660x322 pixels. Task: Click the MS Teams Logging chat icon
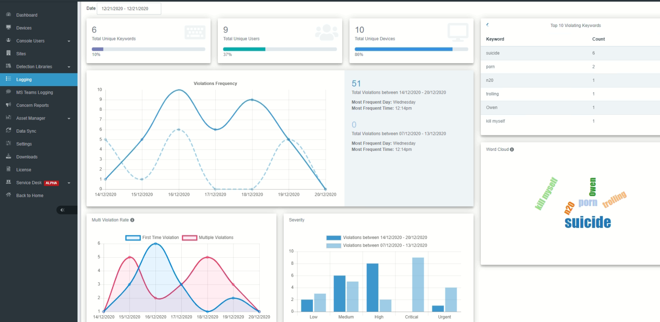[x=8, y=92]
